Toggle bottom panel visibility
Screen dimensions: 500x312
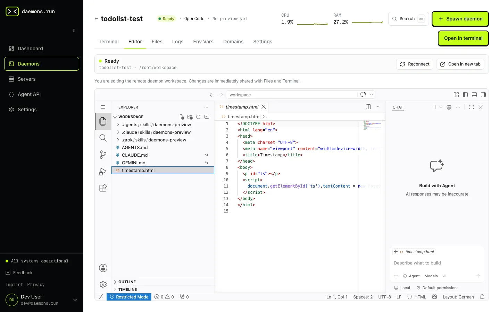pos(474,95)
